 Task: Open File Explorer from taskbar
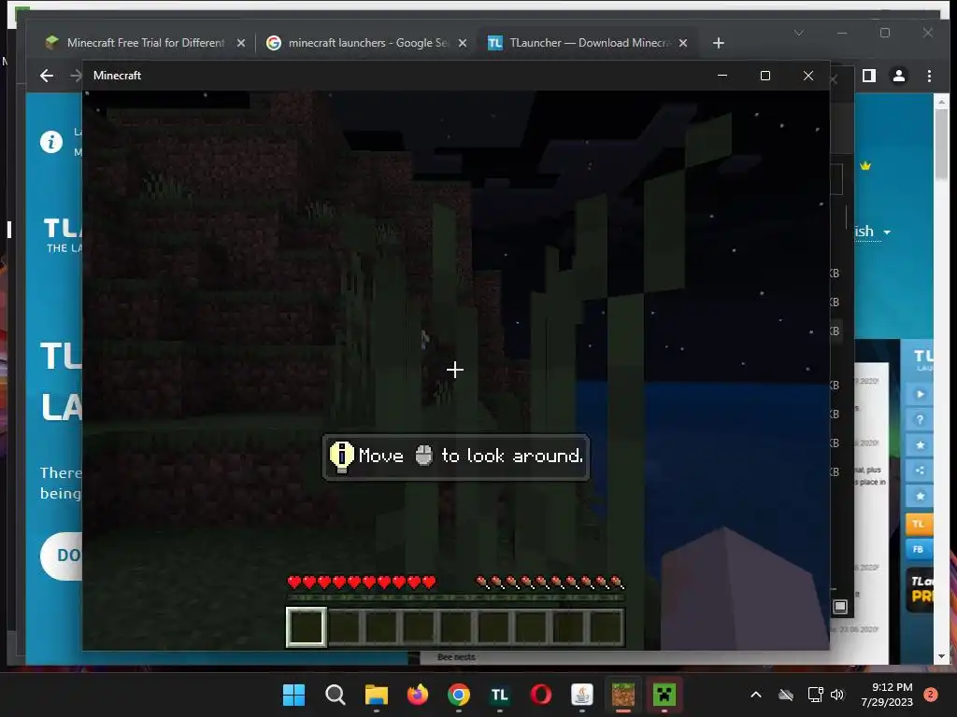coord(376,695)
